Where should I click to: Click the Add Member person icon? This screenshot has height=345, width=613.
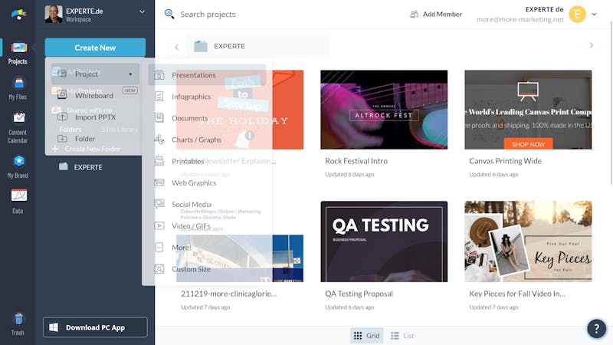414,14
